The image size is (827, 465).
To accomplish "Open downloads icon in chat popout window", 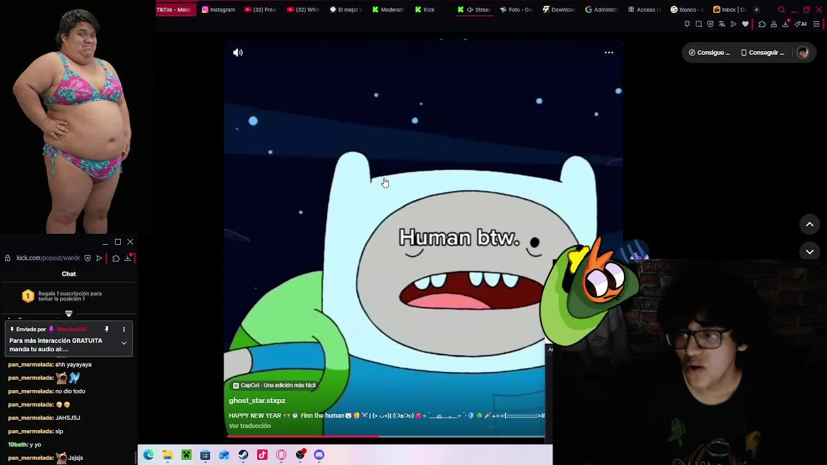I will click(x=128, y=258).
